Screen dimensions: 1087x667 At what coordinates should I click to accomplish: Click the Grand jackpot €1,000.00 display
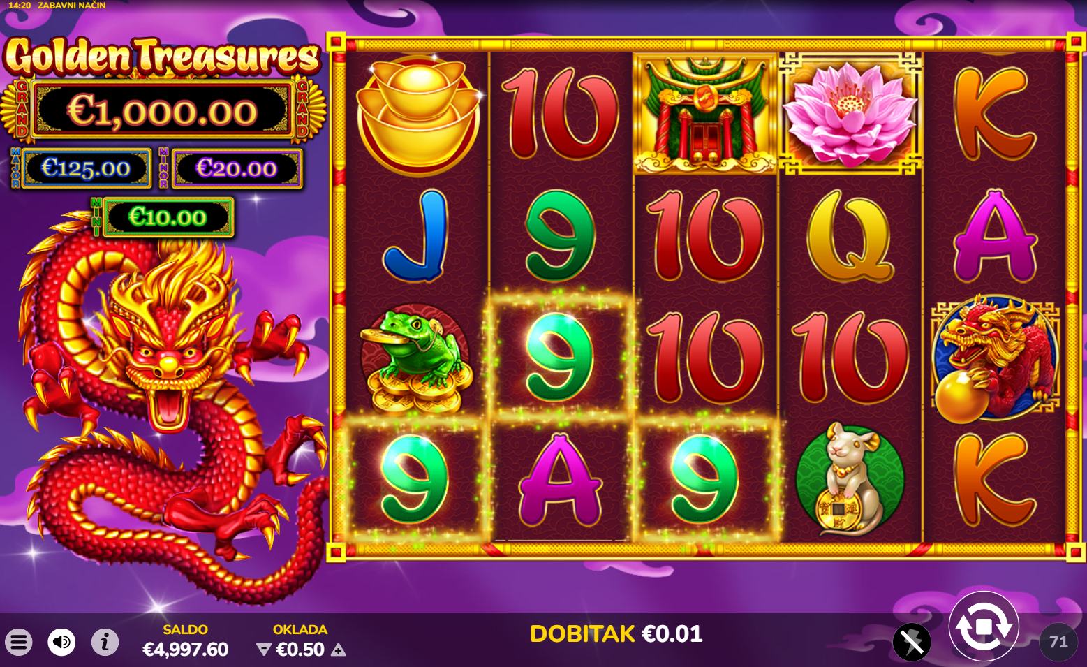click(162, 110)
